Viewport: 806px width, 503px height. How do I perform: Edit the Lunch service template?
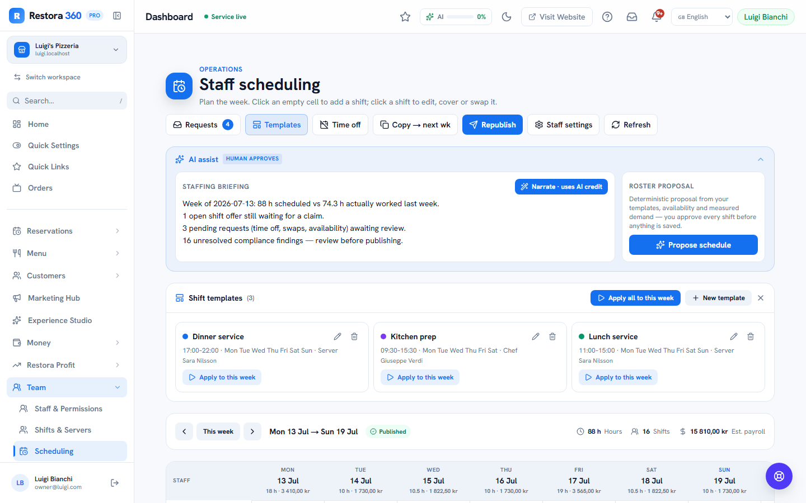coord(734,336)
